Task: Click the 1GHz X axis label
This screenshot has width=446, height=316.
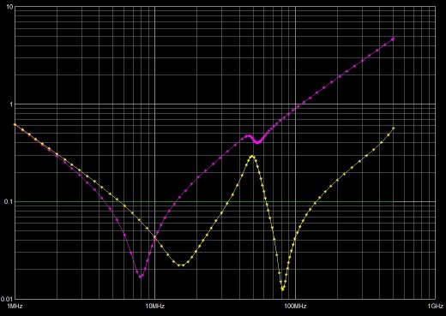Action: click(x=436, y=307)
